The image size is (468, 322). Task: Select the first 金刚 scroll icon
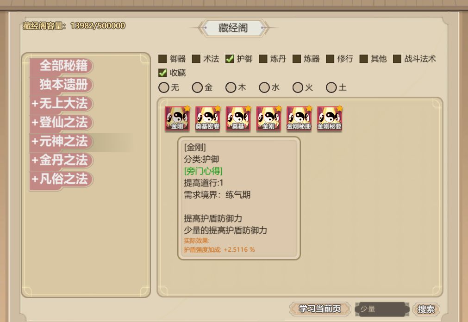[177, 119]
